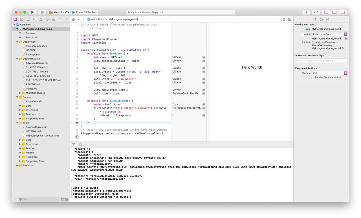
Task: Open the editor options lines icon
Action: pos(283,19)
